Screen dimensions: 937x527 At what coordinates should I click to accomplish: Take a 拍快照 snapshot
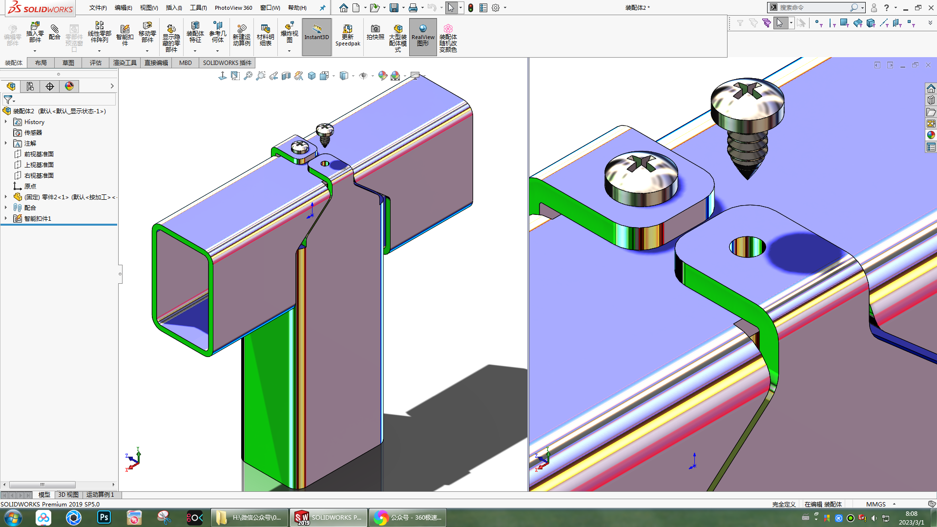pos(375,32)
